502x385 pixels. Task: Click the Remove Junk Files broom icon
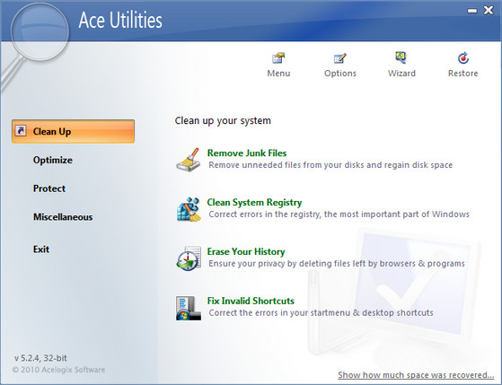pos(189,160)
